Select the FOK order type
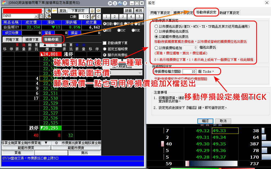Viewport: 271px width, 169px height. tap(133, 30)
